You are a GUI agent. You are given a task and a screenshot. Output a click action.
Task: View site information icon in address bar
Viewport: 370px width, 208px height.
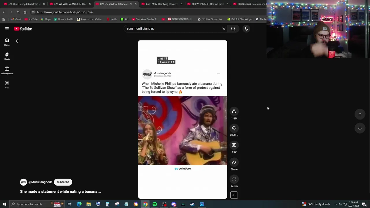click(33, 12)
